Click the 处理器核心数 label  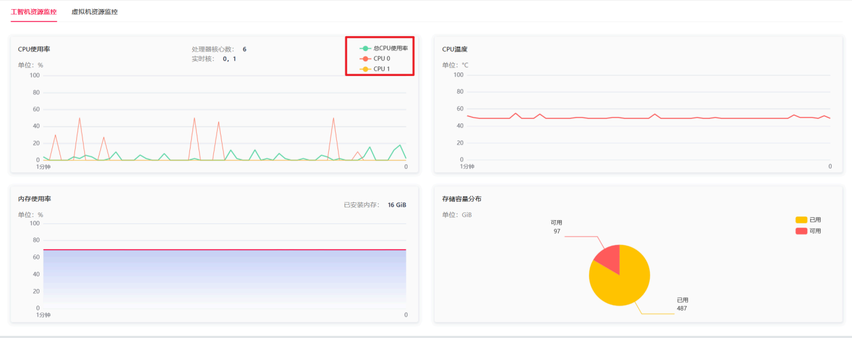point(213,49)
